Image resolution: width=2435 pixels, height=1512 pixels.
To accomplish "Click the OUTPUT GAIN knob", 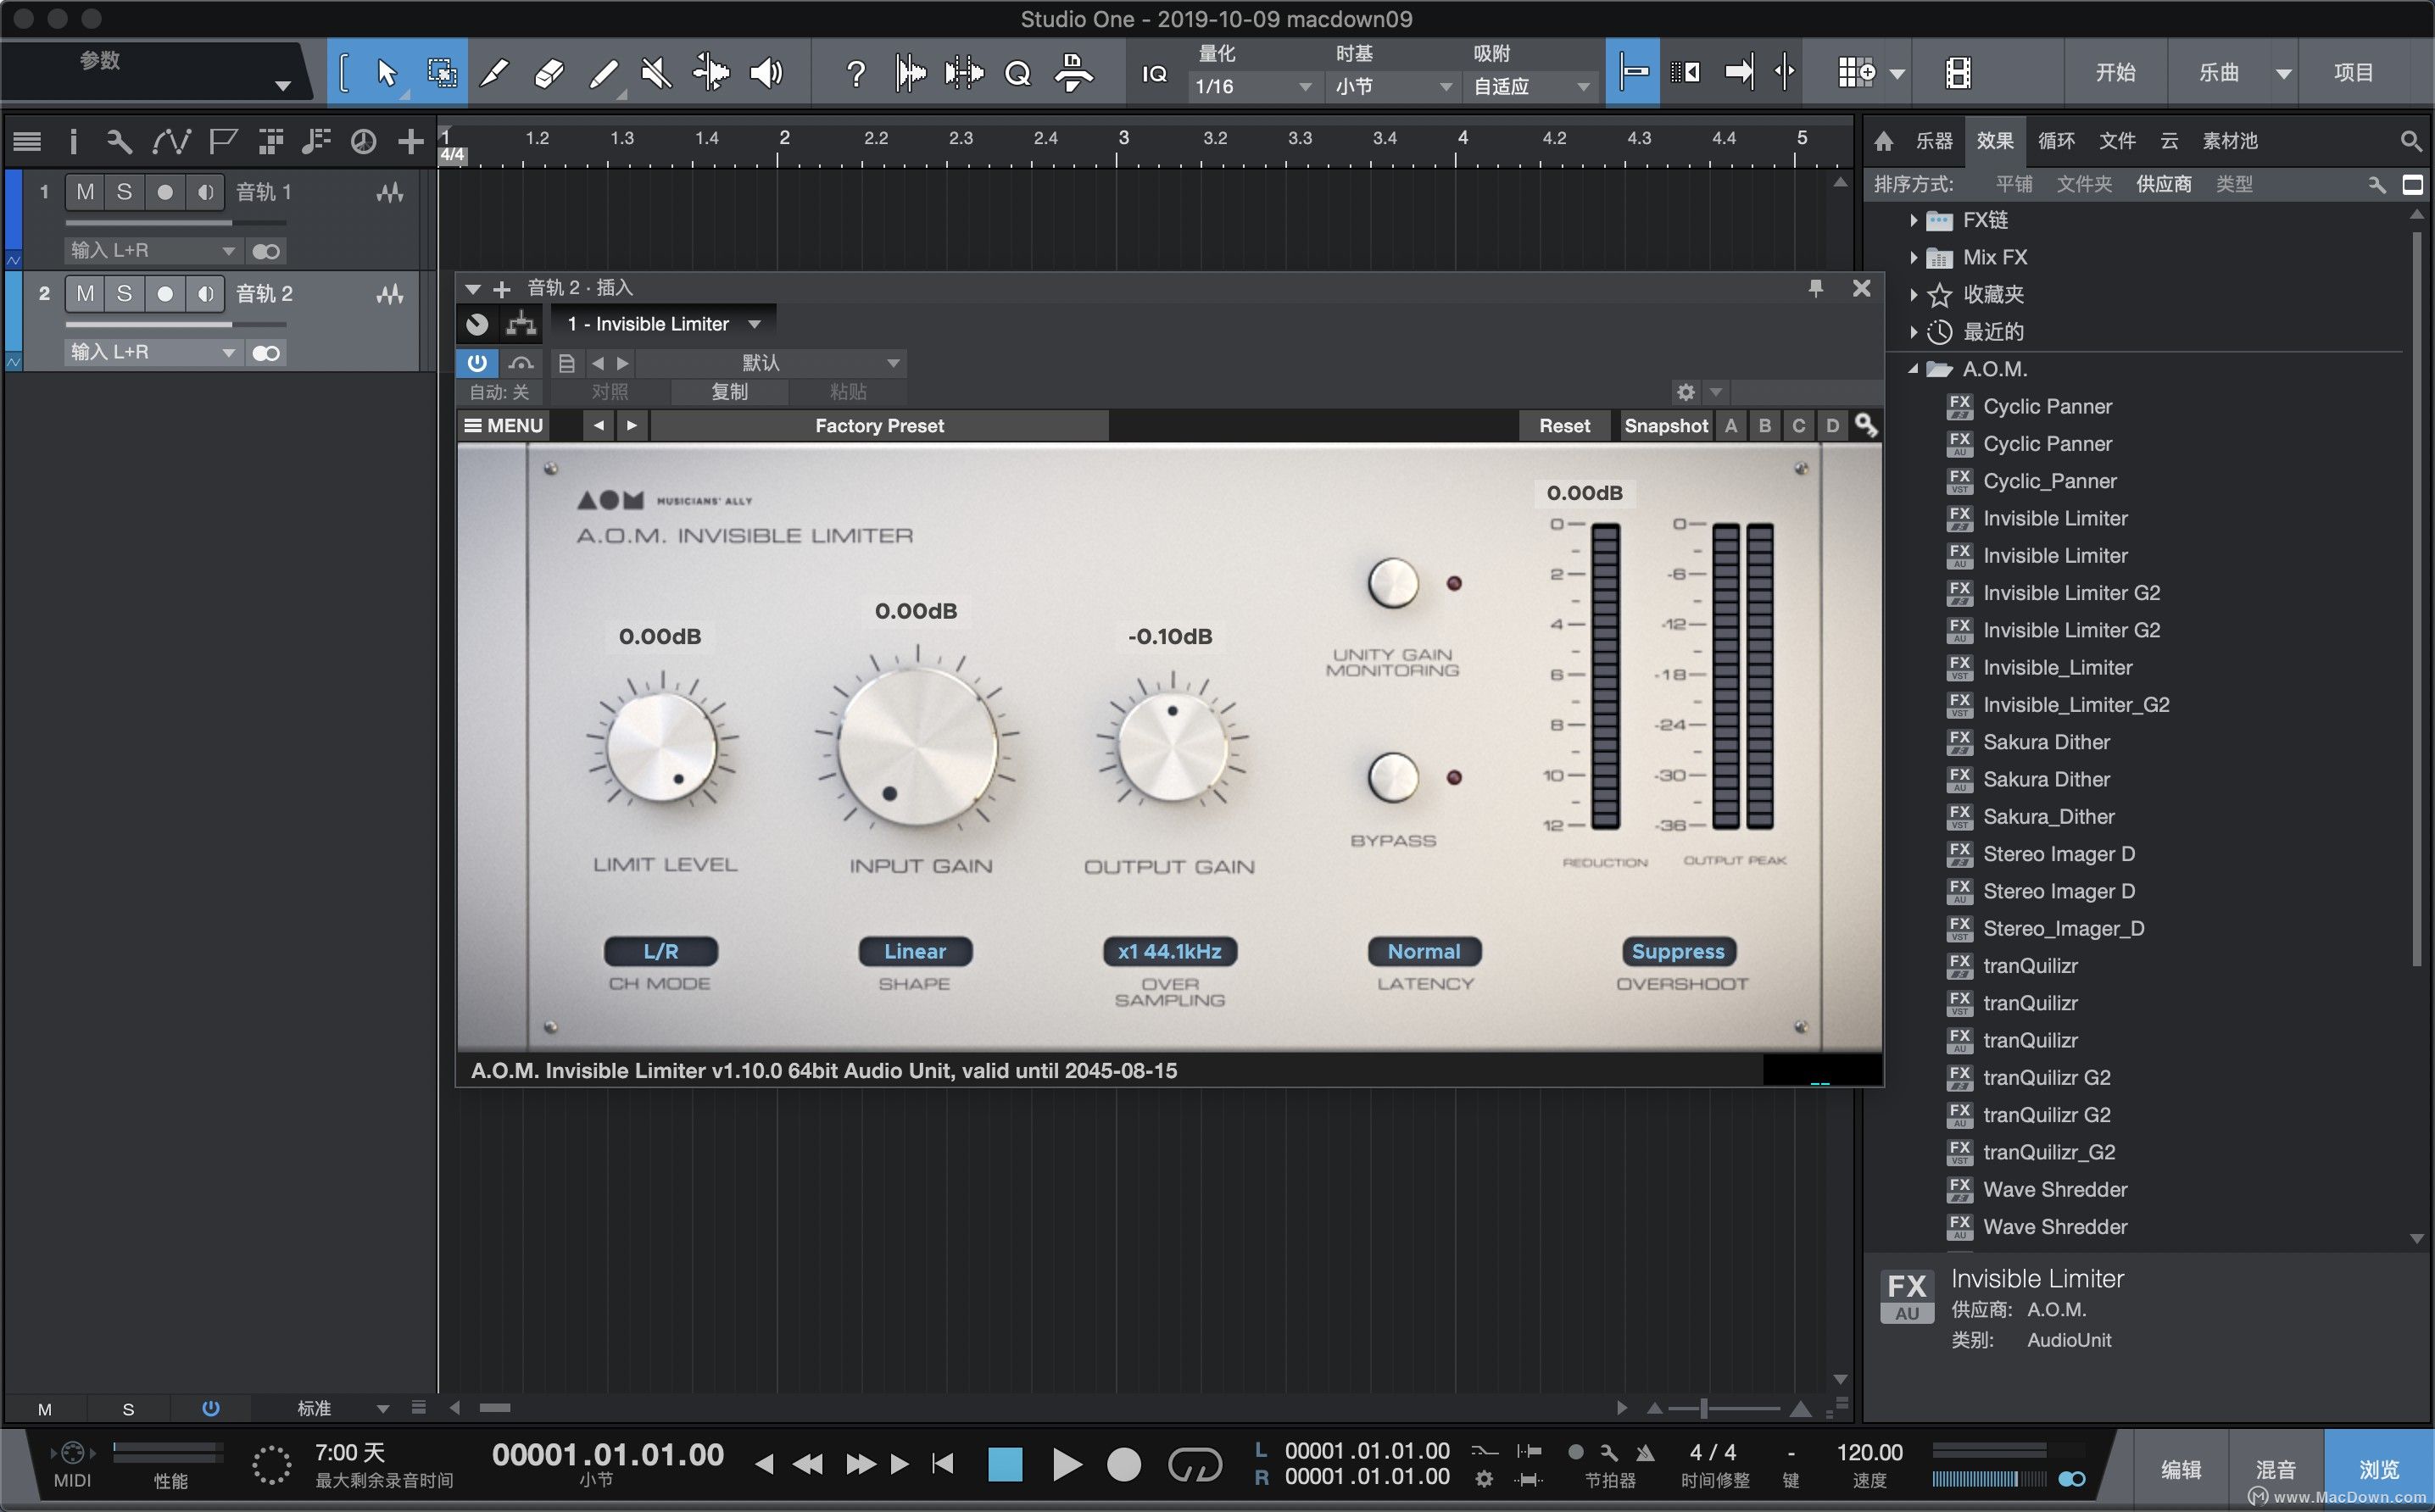I will [x=1172, y=746].
